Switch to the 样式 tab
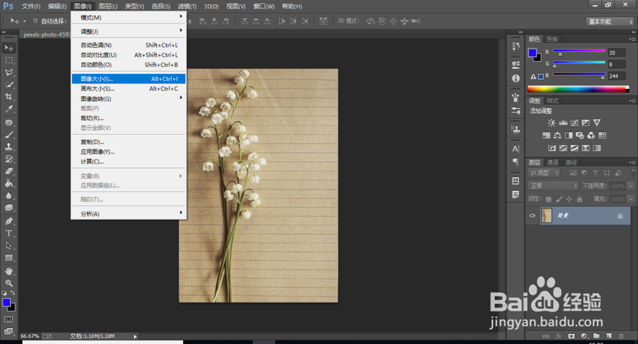Image resolution: width=638 pixels, height=344 pixels. [553, 101]
